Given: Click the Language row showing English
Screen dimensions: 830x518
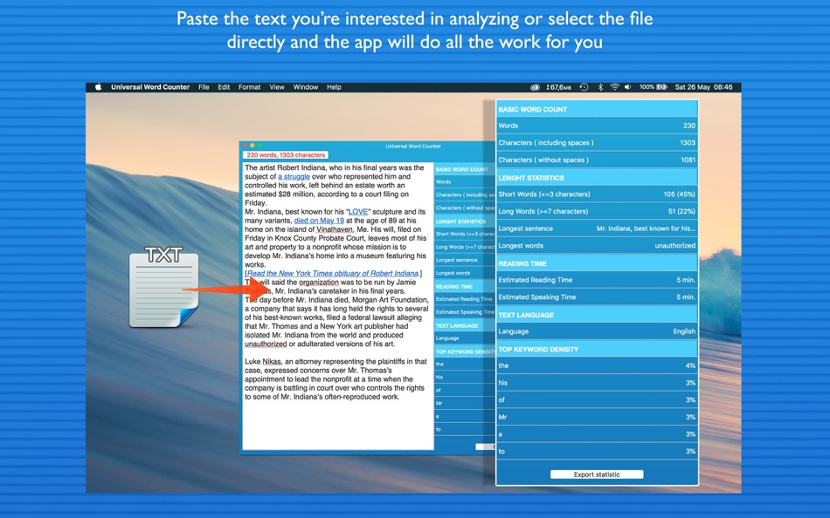Looking at the screenshot, I should coord(597,331).
